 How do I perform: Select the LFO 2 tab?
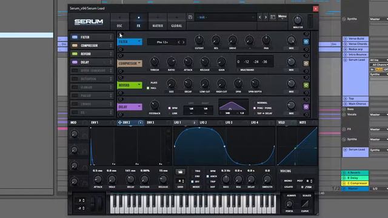[203, 122]
